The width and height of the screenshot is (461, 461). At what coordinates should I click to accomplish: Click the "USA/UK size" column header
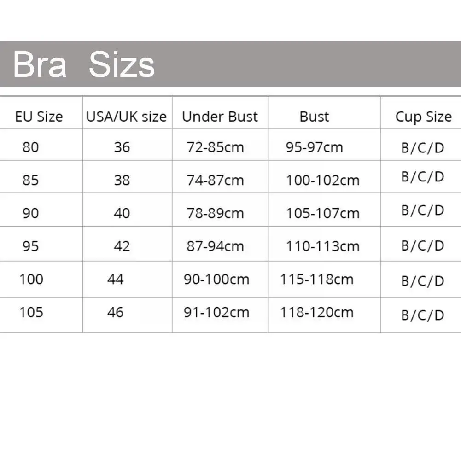point(126,117)
